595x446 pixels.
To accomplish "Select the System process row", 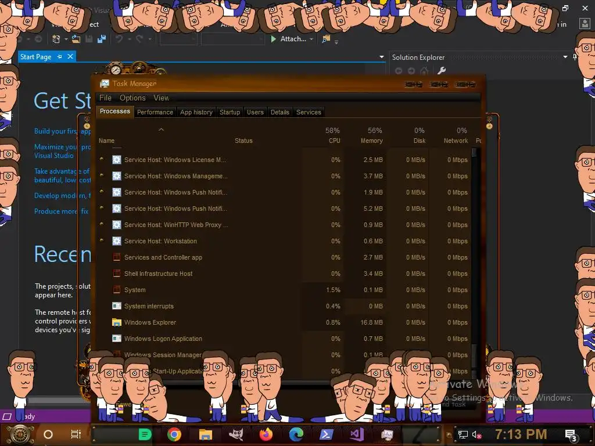I will [x=284, y=290].
